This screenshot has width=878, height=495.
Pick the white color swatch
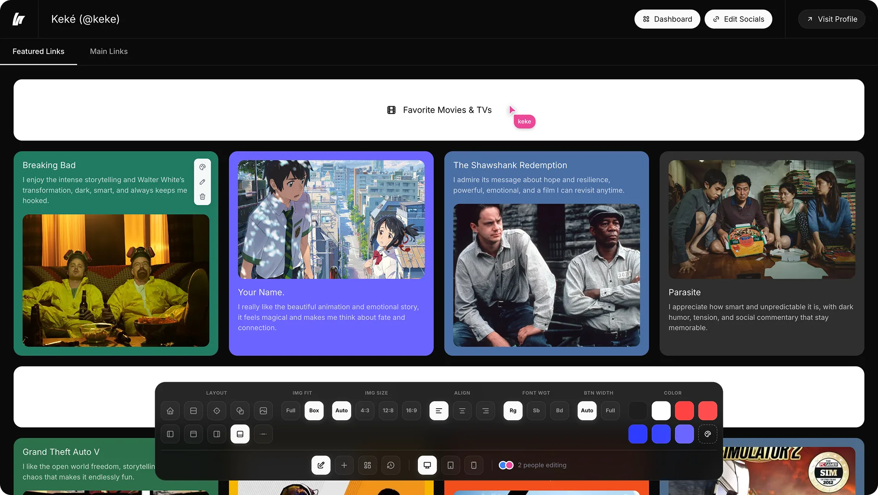(661, 410)
